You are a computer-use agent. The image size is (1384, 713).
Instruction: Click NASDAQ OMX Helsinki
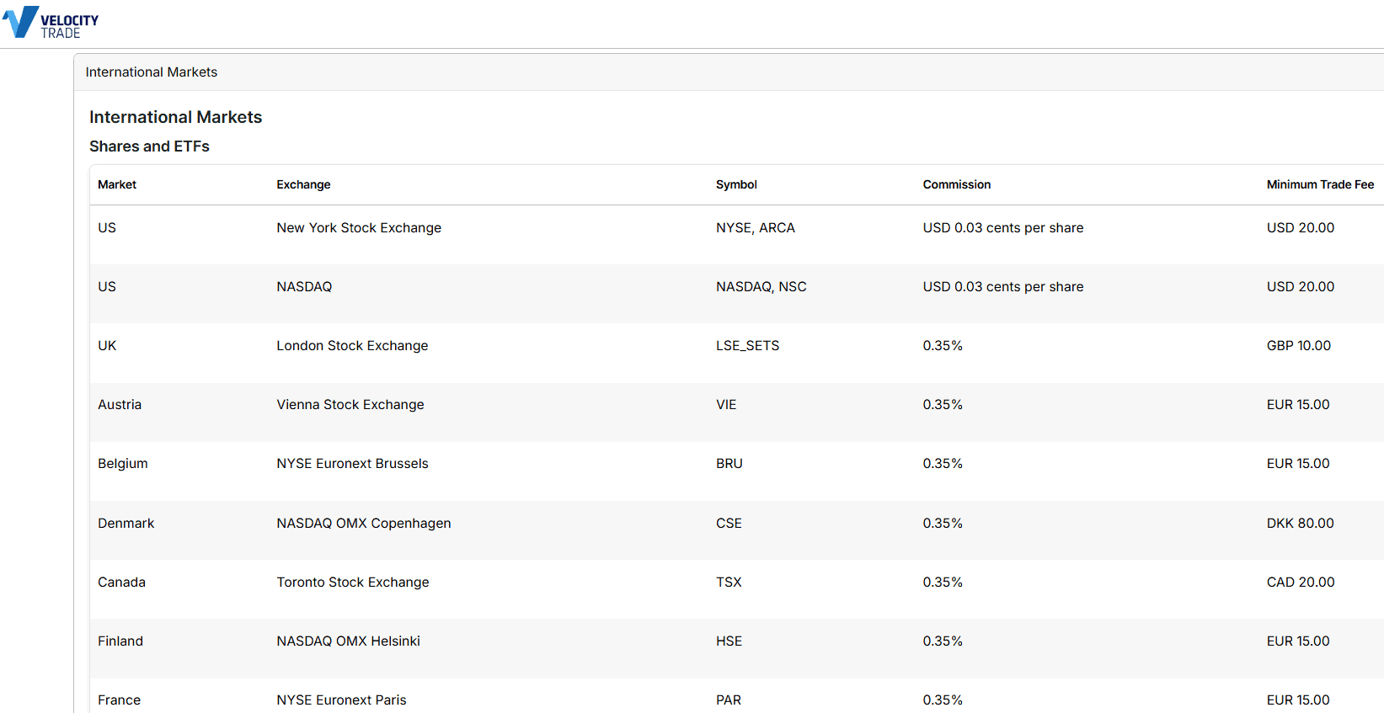[x=349, y=641]
